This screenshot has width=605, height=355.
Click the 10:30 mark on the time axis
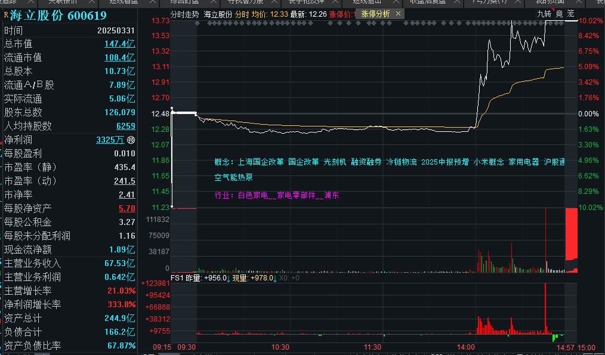click(x=280, y=346)
